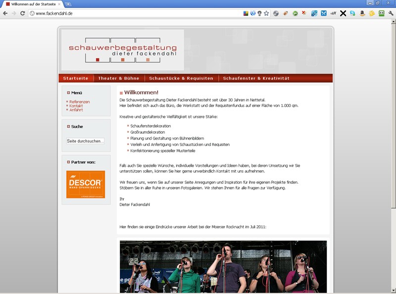Screen dimensions: 396x294
Task: Click the red X house extension icon
Action: pos(304,13)
